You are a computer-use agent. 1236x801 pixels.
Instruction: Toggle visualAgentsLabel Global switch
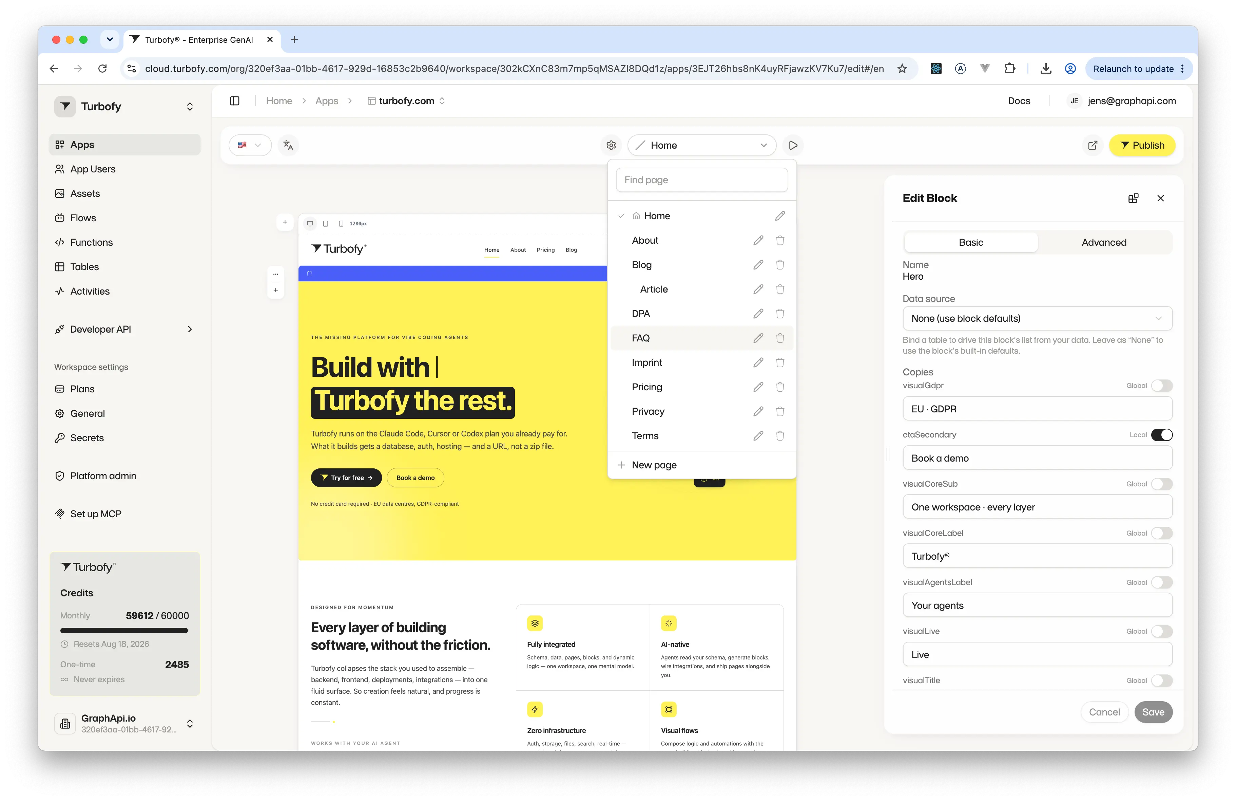[x=1162, y=582]
